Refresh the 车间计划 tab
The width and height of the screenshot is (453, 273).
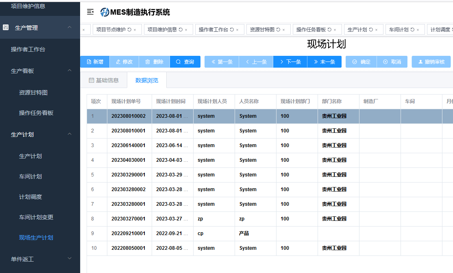pos(413,29)
